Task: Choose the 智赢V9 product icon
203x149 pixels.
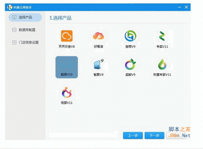Action: tap(98, 64)
